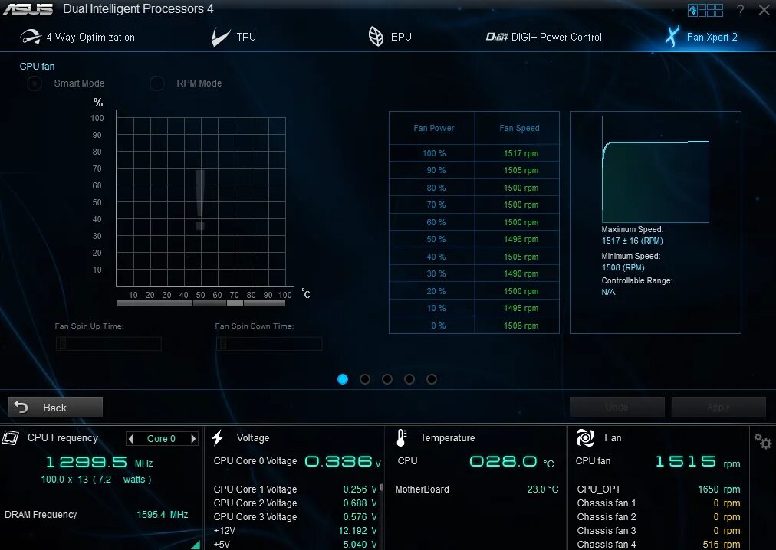Click the Fan Speed column header
Image resolution: width=776 pixels, height=550 pixels.
click(x=519, y=128)
